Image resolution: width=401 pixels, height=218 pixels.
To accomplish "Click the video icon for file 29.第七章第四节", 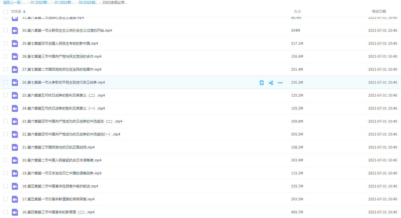I will pos(15,44).
